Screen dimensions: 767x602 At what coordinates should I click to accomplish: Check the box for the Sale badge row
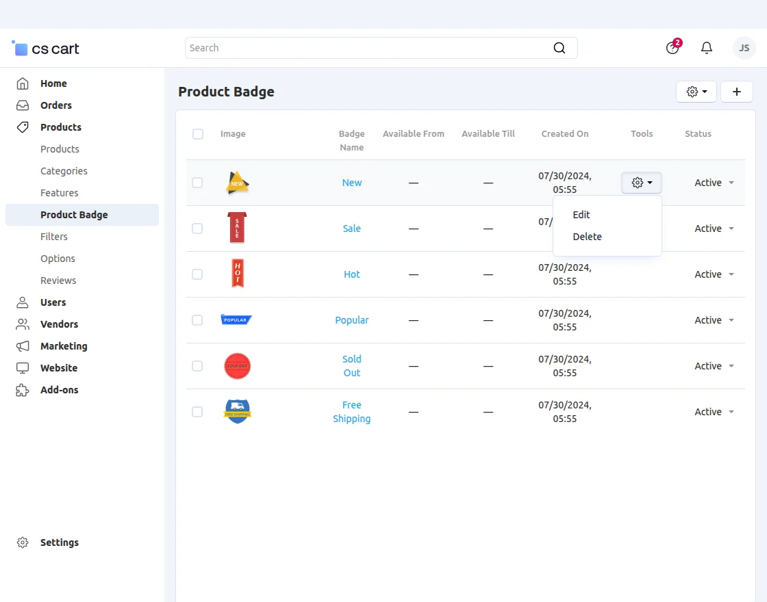(197, 228)
